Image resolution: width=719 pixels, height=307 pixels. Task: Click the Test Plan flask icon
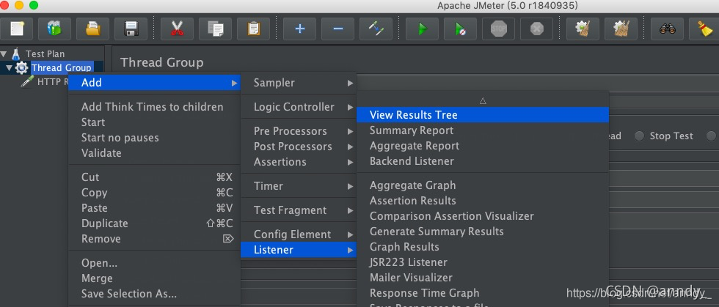point(16,53)
